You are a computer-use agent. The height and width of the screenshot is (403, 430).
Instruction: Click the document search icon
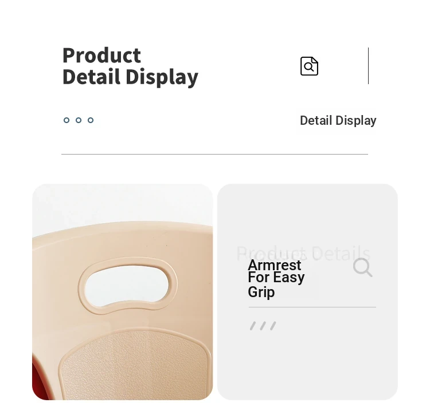[309, 66]
